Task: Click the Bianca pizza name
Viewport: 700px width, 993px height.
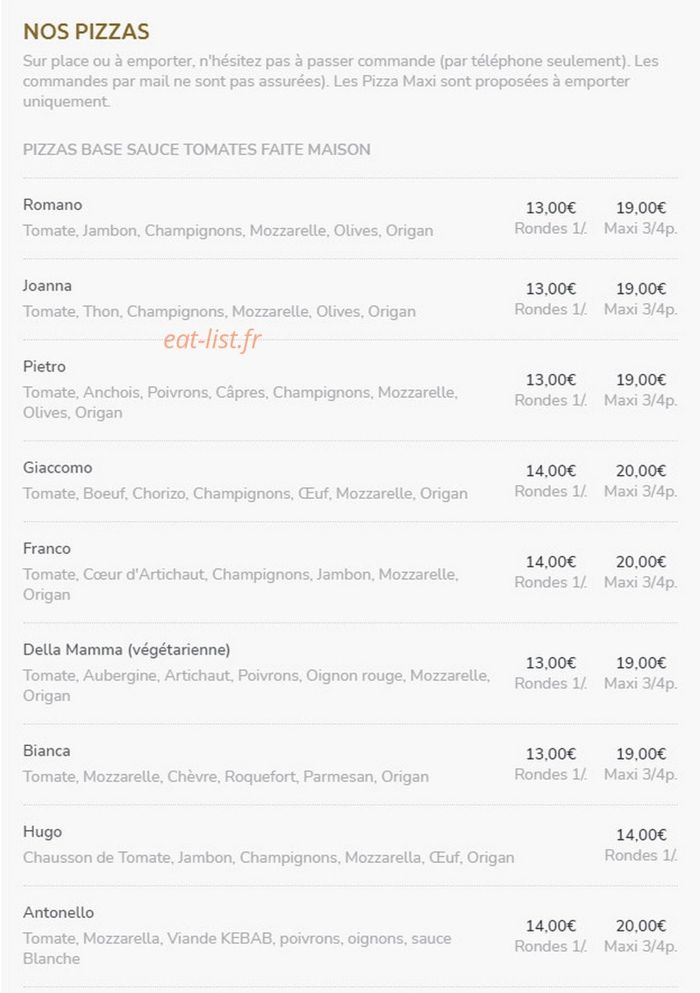Action: point(47,751)
